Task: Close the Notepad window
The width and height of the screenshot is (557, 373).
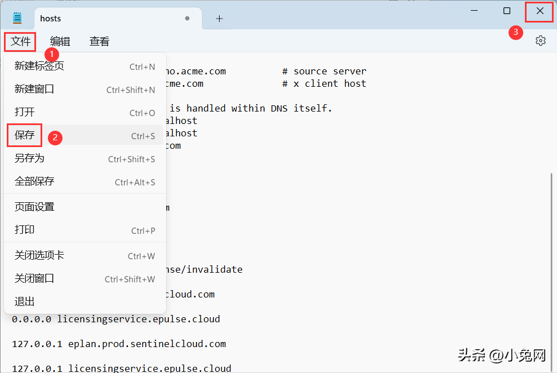Action: (540, 11)
